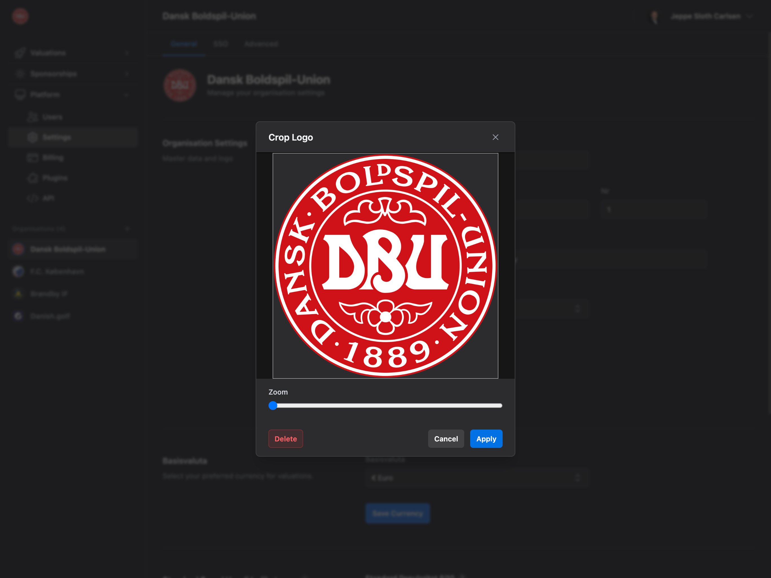The height and width of the screenshot is (578, 771).
Task: Click the Valuations brush icon
Action: click(20, 53)
